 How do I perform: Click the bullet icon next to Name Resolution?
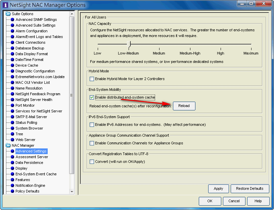click(x=12, y=88)
